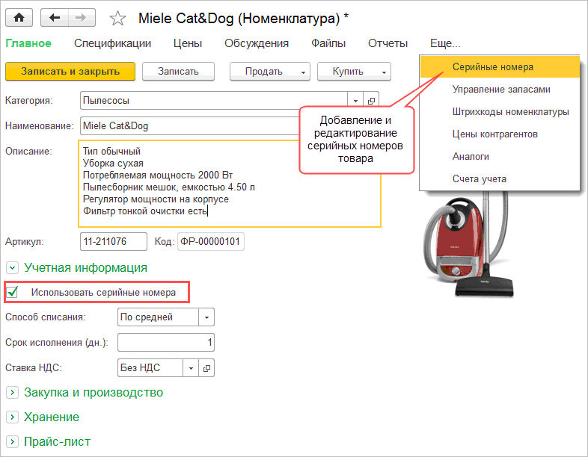Image resolution: width=588 pixels, height=457 pixels.
Task: Click the Записать и закрыть button
Action: click(x=70, y=72)
